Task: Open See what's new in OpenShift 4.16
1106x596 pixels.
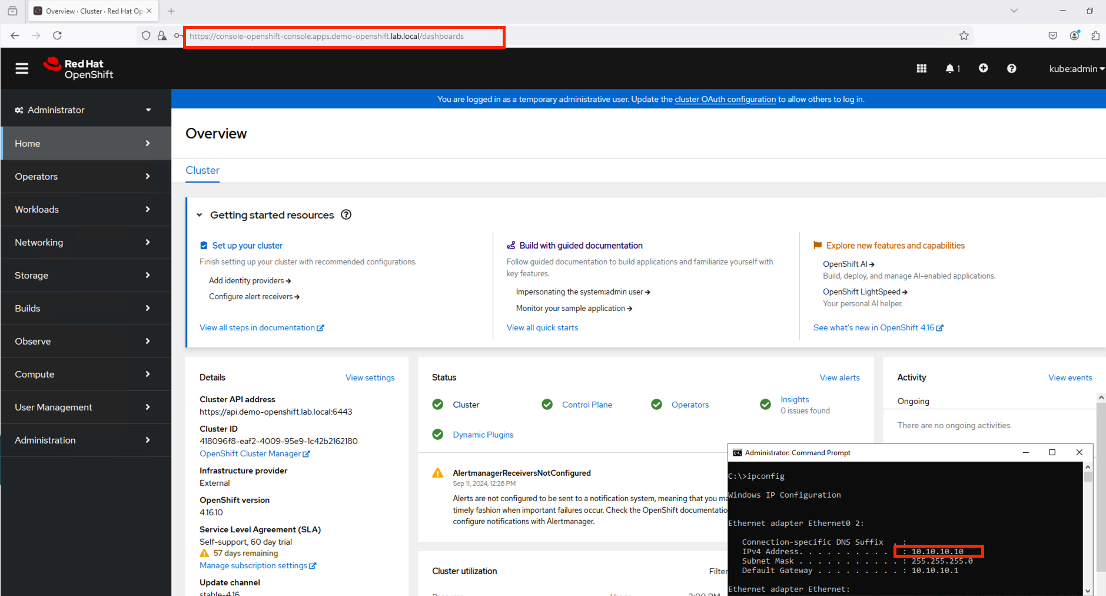Action: [x=878, y=327]
